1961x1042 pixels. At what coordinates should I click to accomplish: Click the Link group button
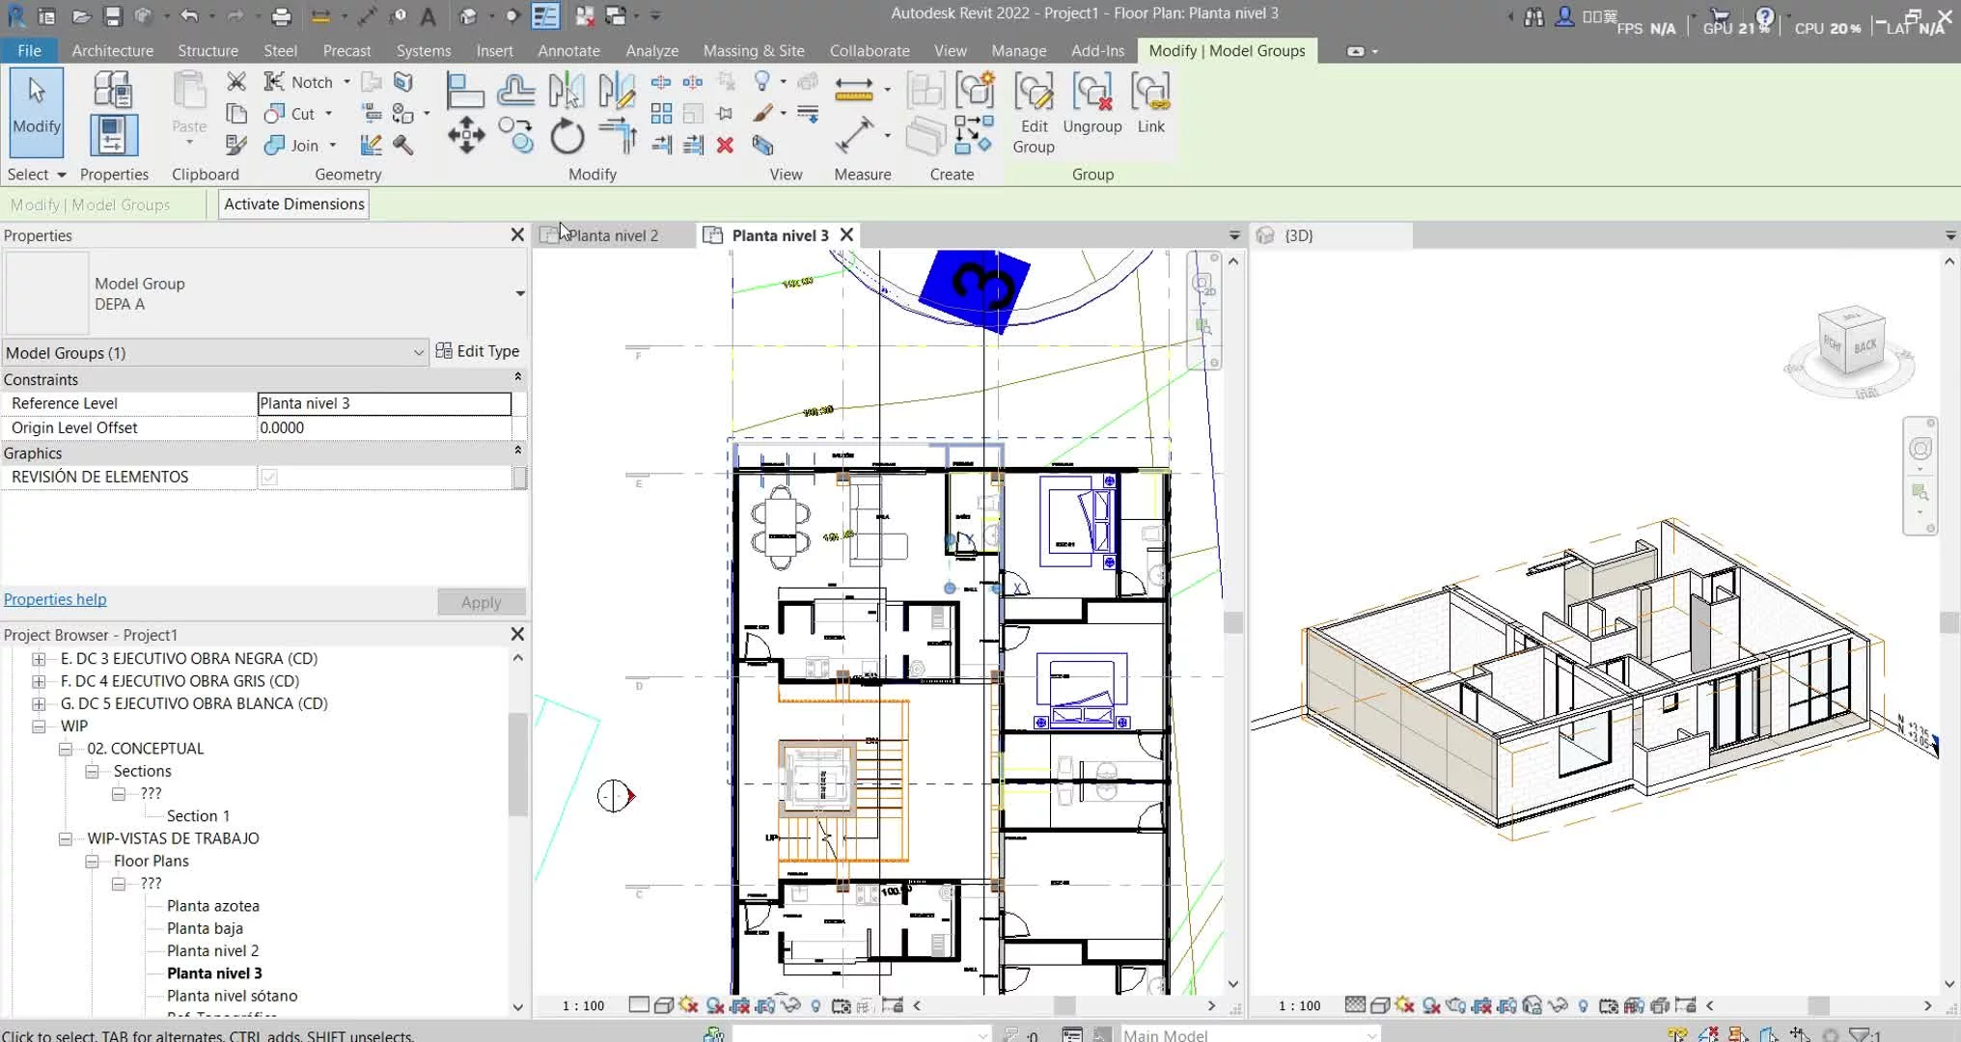pos(1150,104)
